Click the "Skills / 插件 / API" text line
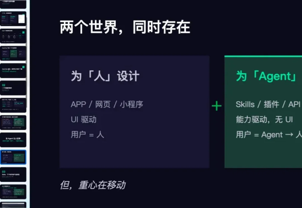This screenshot has width=302, height=208. [x=268, y=105]
